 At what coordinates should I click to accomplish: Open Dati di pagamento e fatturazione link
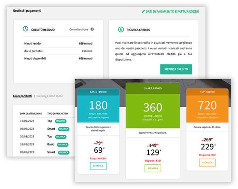pyautogui.click(x=172, y=11)
